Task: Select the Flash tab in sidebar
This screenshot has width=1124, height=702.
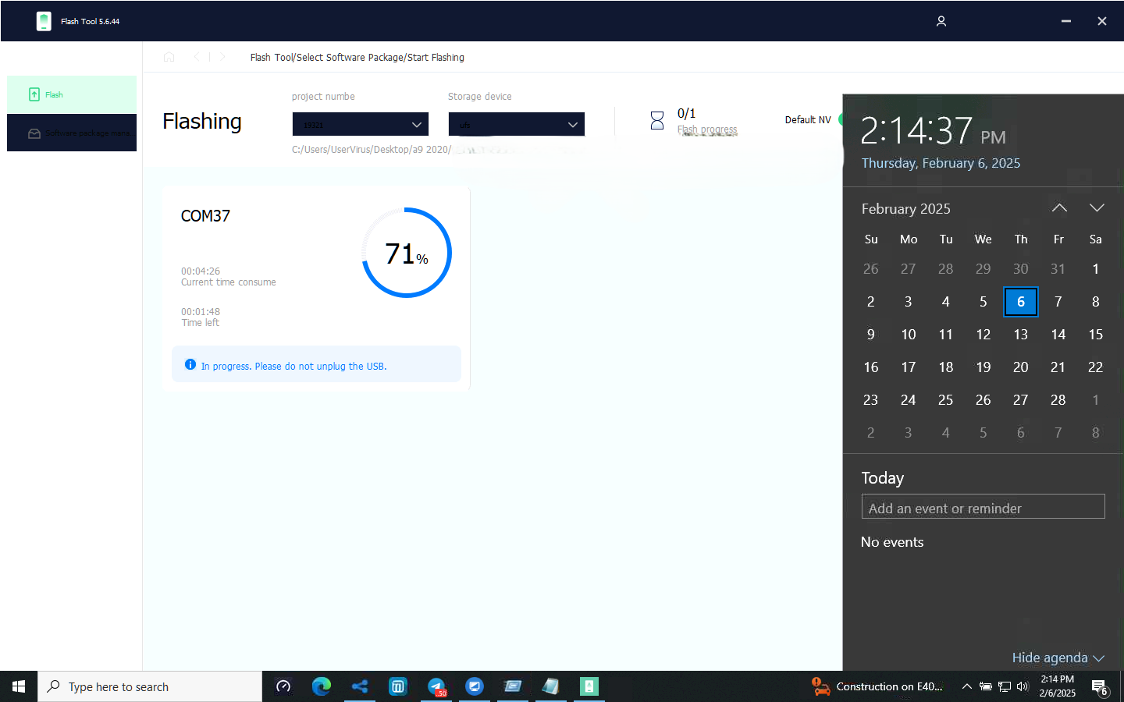Action: (x=72, y=94)
